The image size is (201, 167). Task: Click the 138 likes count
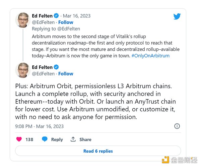[x=29, y=140]
